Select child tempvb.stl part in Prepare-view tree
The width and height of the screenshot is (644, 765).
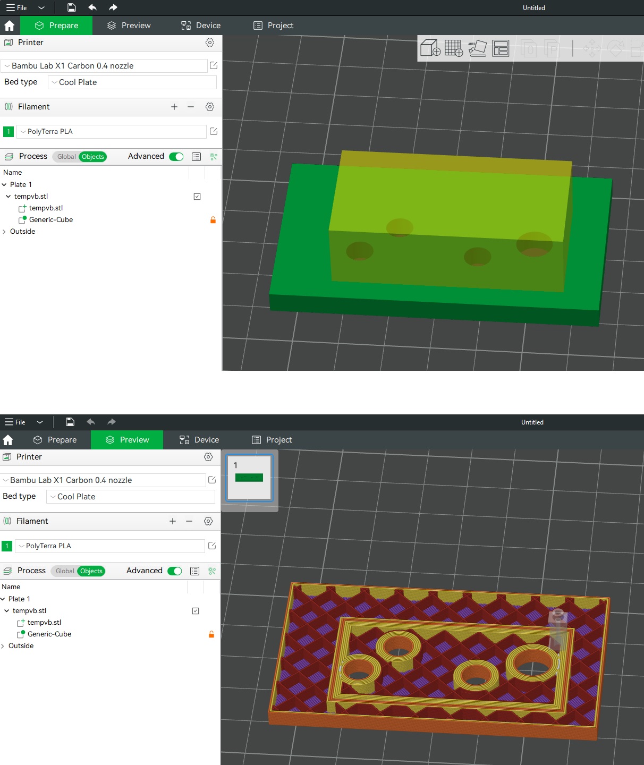[x=46, y=208]
